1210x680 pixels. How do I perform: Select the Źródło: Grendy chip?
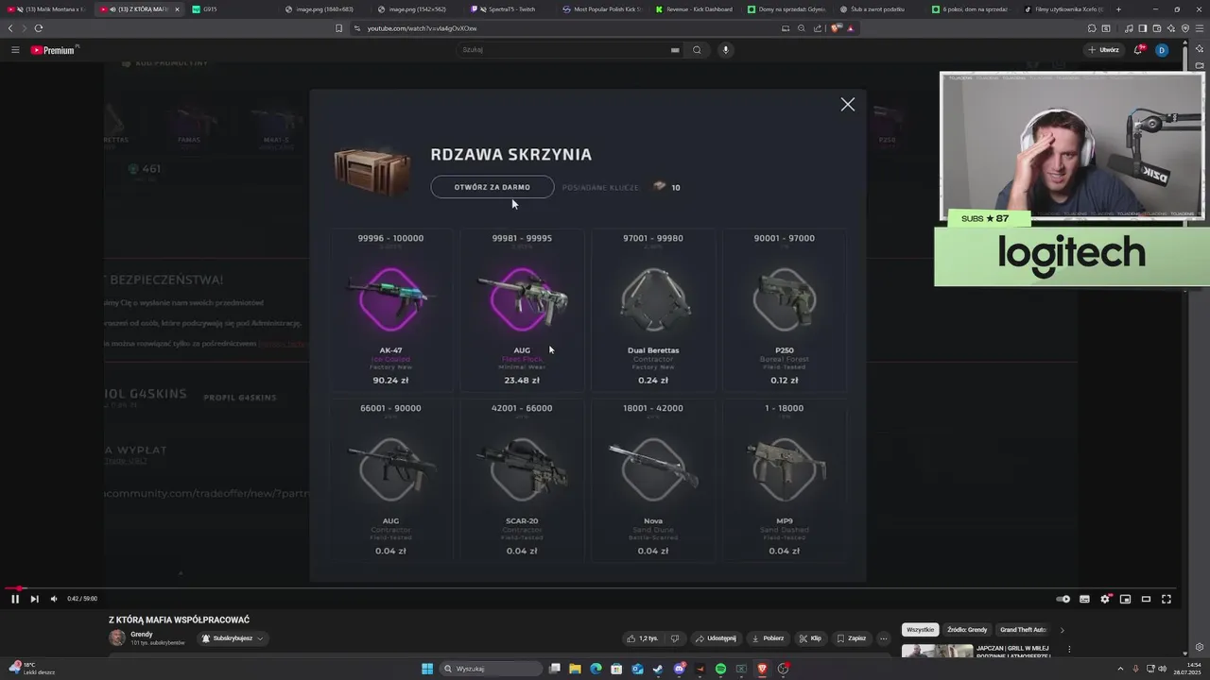[x=967, y=630]
